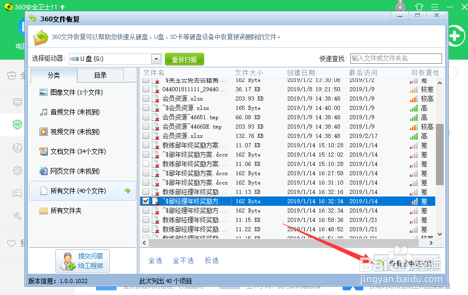Click green plus circle in 360安全卫士
Image resolution: width=468 pixels, height=295 pixels.
[455, 36]
